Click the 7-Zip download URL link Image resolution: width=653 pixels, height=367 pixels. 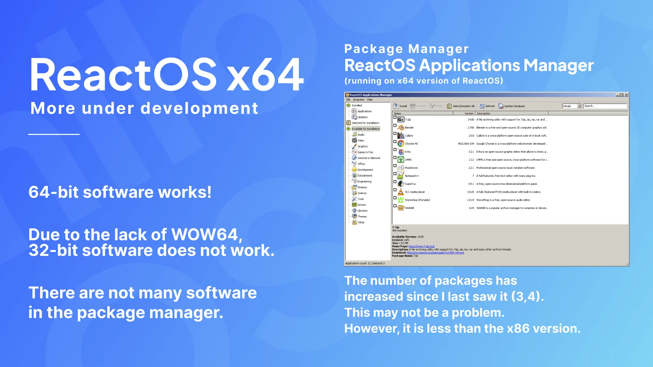point(435,252)
